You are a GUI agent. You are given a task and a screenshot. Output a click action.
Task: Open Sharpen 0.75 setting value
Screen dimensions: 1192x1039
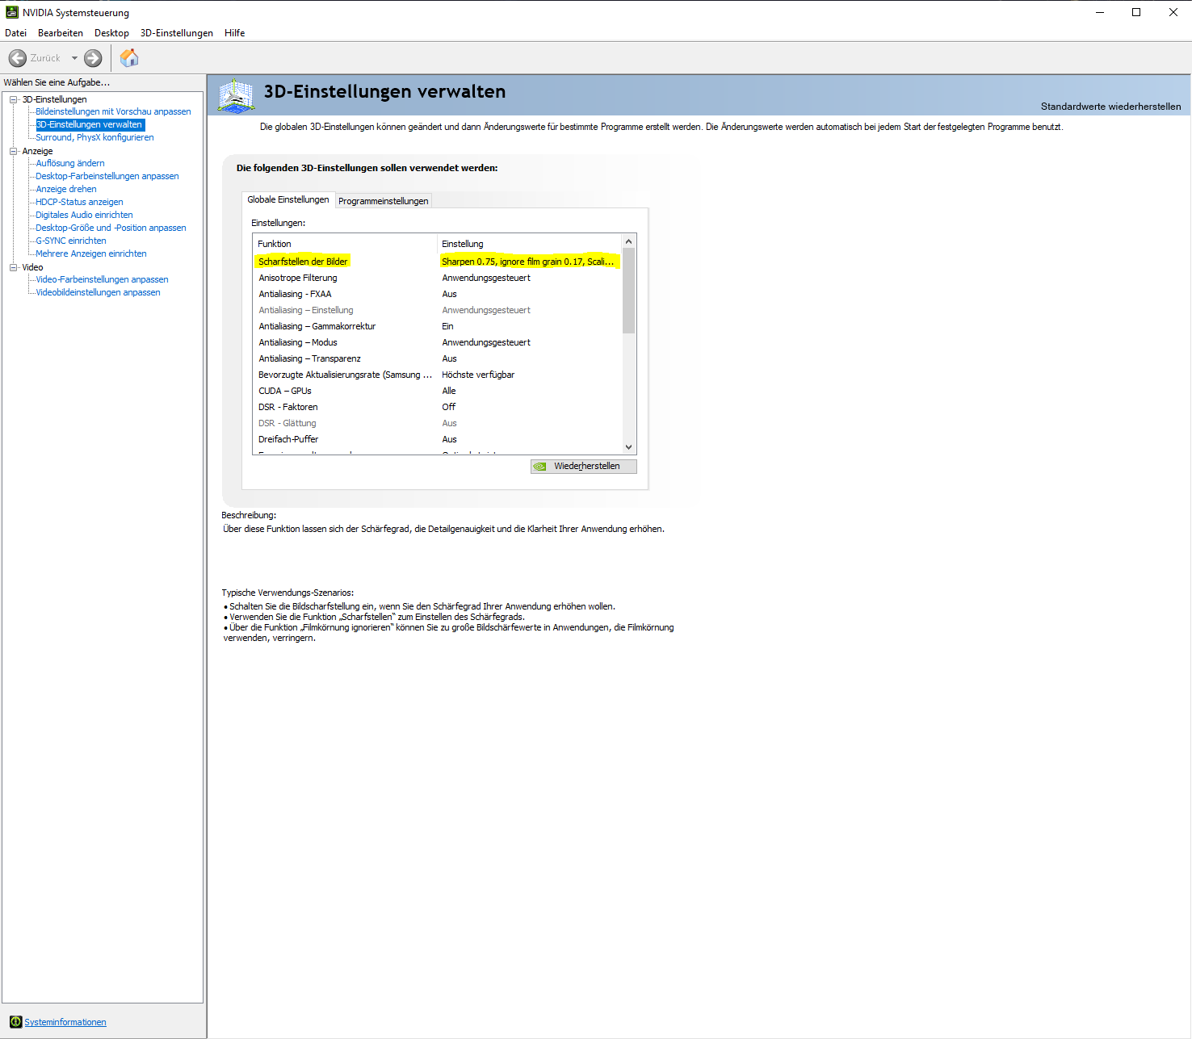(529, 262)
